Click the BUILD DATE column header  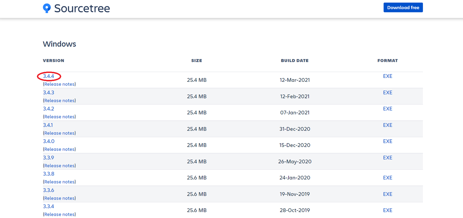coord(295,61)
